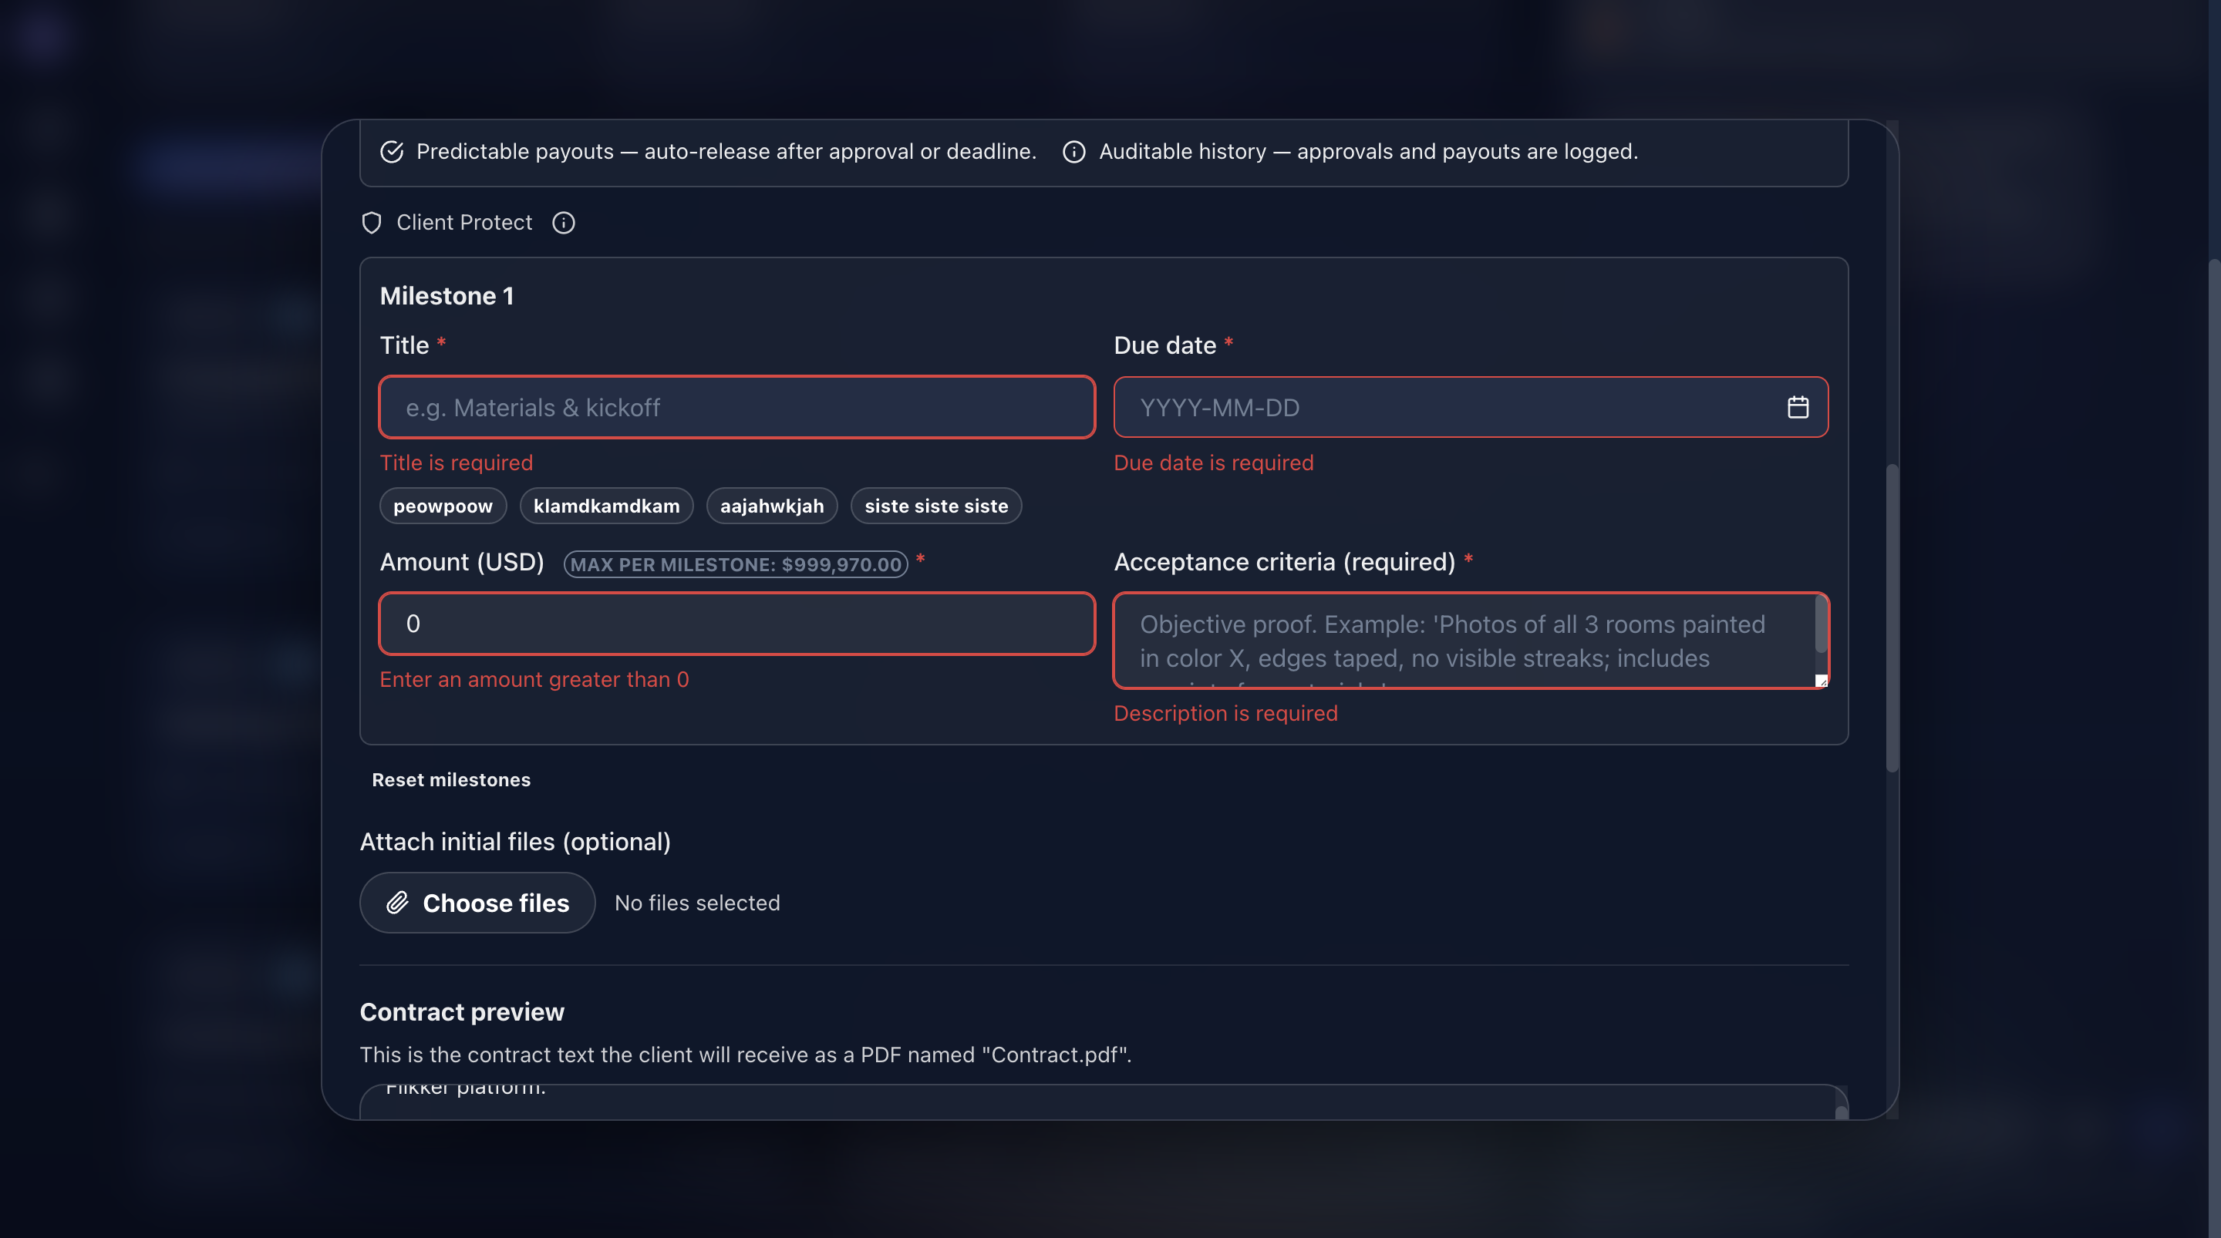2221x1238 pixels.
Task: Click the resize handle of acceptance criteria box
Action: click(1821, 683)
